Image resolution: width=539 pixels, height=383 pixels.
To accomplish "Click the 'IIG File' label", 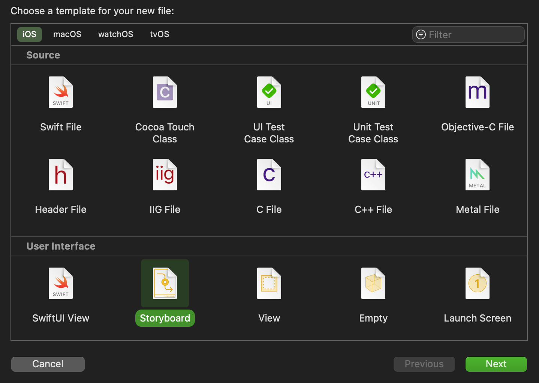I will (165, 209).
